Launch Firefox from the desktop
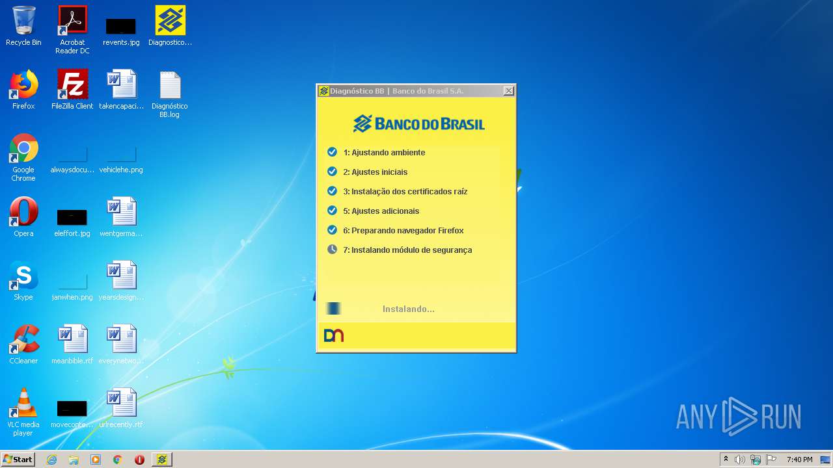Viewport: 833px width, 468px height. click(x=23, y=90)
